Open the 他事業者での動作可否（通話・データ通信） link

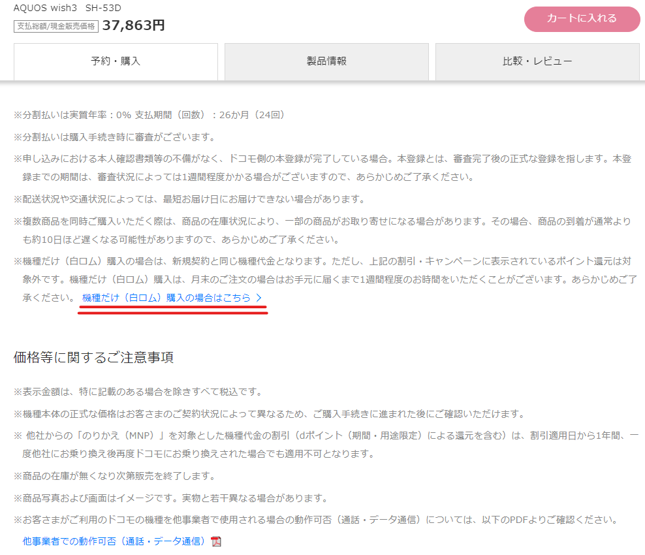click(114, 541)
